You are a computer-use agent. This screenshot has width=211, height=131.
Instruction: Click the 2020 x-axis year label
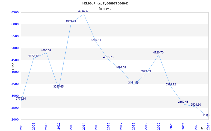click(x=159, y=126)
